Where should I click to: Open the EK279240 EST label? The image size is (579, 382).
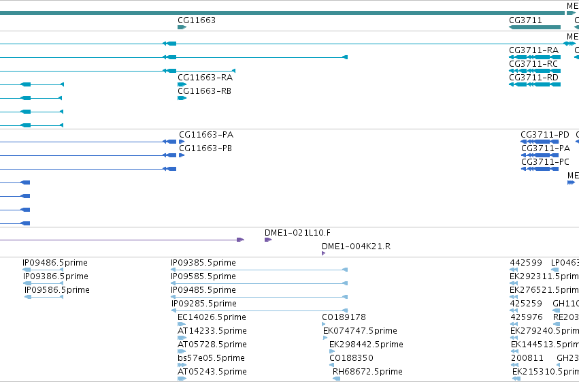pos(545,331)
